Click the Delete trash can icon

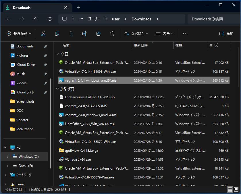pos(112,34)
